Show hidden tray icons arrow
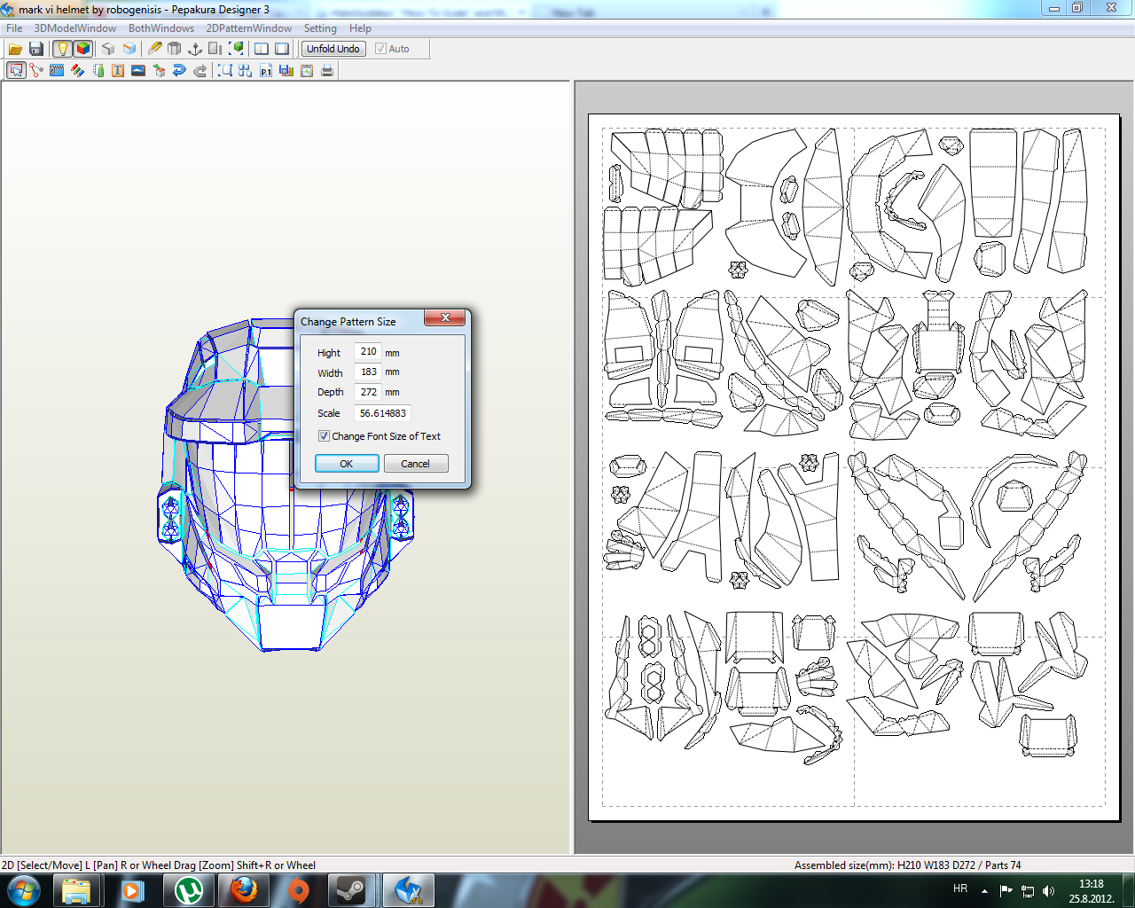This screenshot has width=1135, height=908. pyautogui.click(x=984, y=890)
